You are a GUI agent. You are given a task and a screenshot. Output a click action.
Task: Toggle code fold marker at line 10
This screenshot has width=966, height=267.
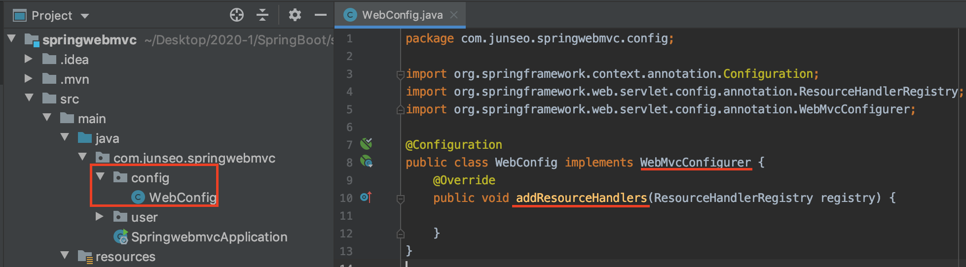tap(401, 199)
